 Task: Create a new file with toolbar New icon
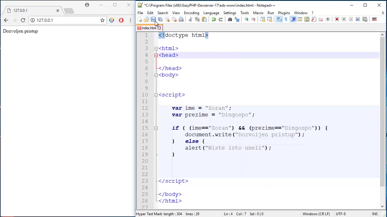tap(140, 19)
